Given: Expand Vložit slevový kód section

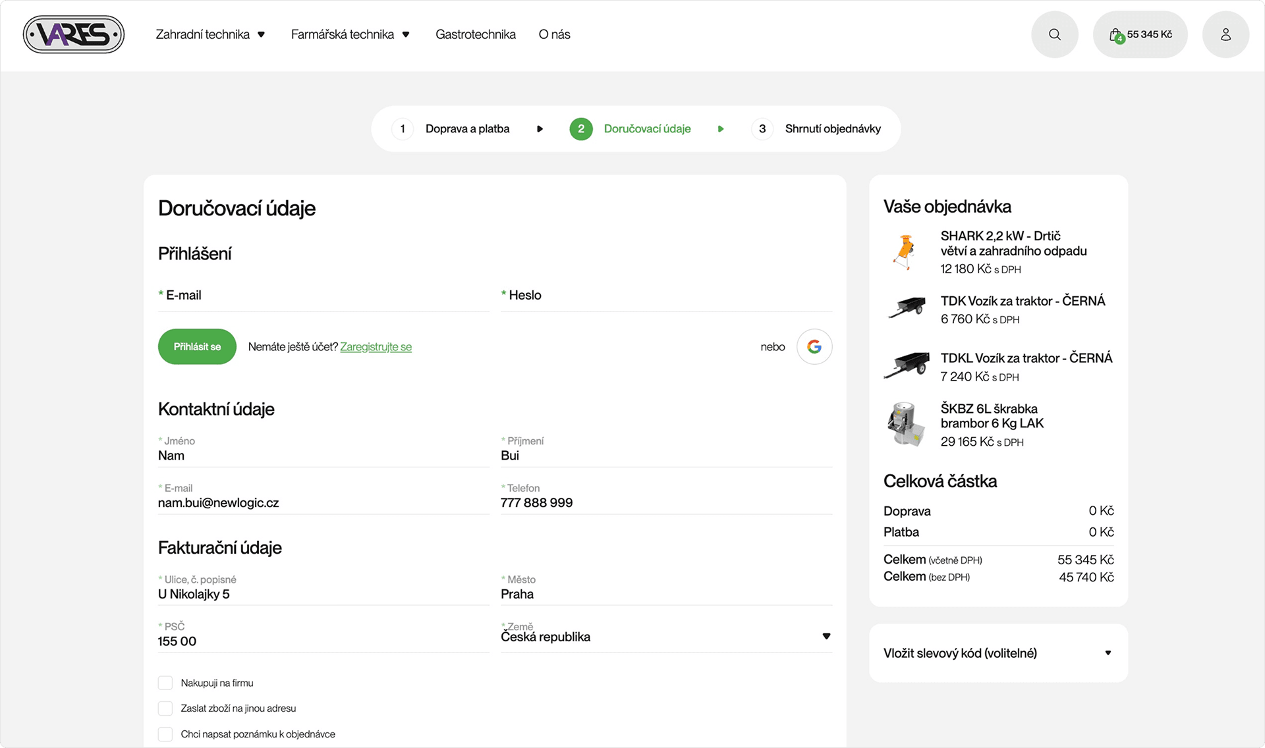Looking at the screenshot, I should (998, 653).
